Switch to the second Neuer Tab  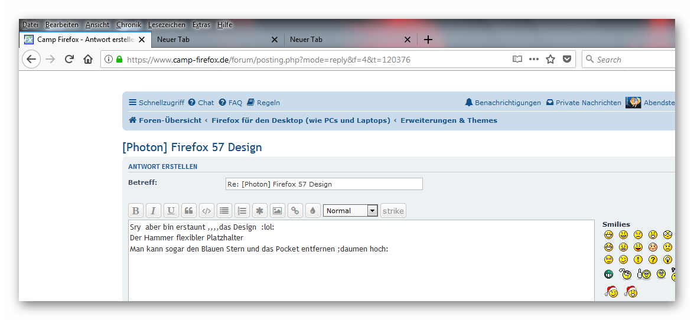point(217,40)
